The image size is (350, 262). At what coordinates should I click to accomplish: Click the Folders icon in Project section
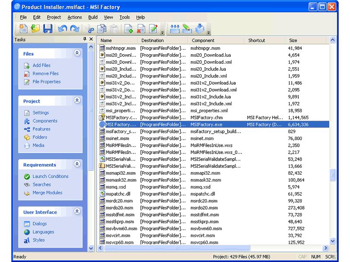[x=27, y=138]
